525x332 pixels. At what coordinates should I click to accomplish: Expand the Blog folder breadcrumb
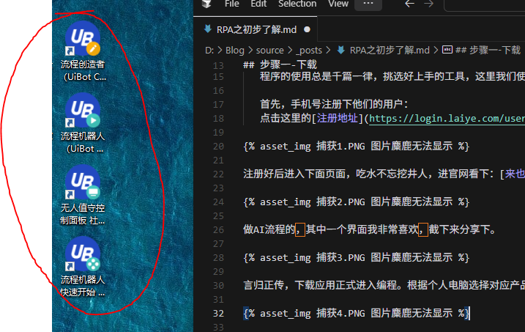tap(234, 51)
